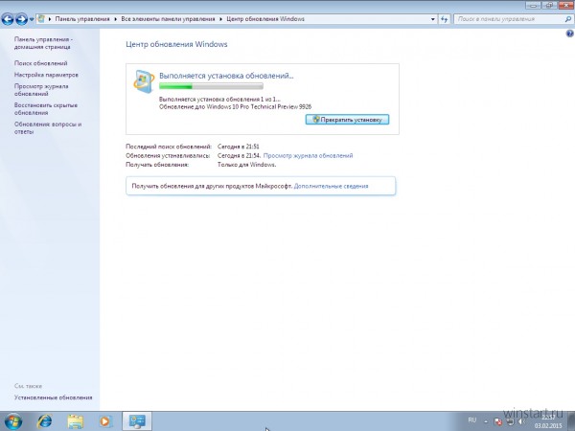Open the Windows Start menu
This screenshot has width=575, height=431.
(x=12, y=421)
